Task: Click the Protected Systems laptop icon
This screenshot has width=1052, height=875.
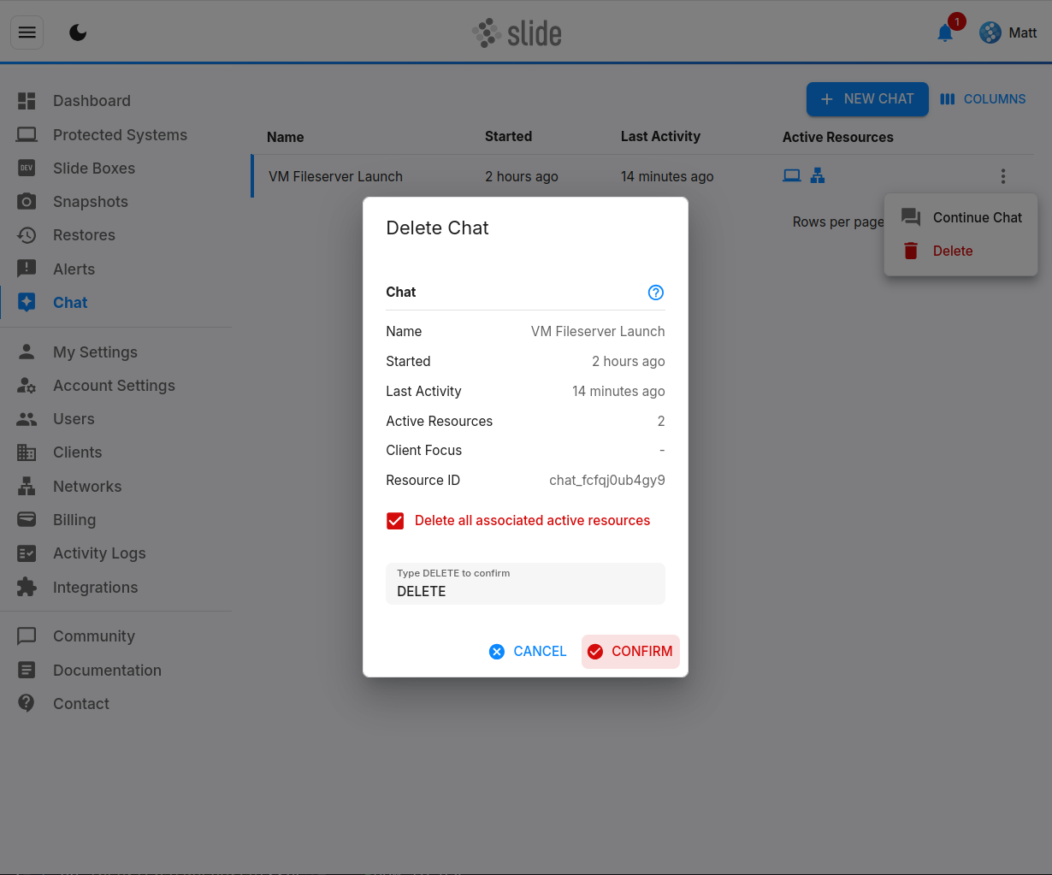Action: 27,134
